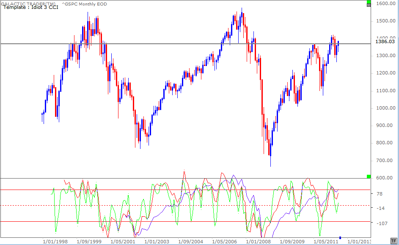Image resolution: width=399 pixels, height=245 pixels.
Task: Click the 1500.00 price axis label
Action: click(386, 21)
